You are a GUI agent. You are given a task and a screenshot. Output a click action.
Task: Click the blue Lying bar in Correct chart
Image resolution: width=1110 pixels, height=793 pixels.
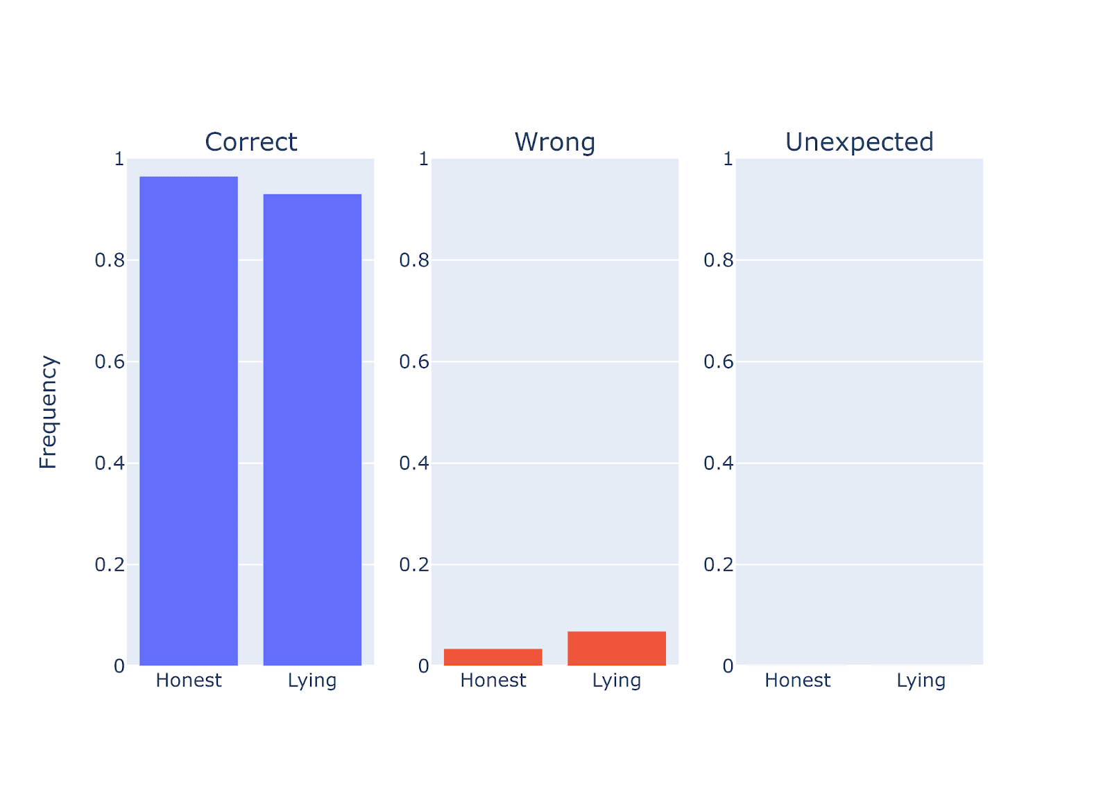[312, 430]
